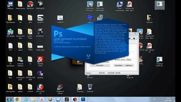Open Yandex browser from the taskbar
This screenshot has width=181, height=102.
click(42, 99)
